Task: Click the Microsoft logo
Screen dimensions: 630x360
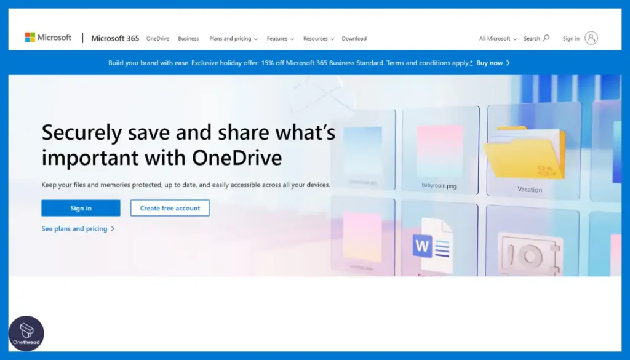Action: coord(48,38)
